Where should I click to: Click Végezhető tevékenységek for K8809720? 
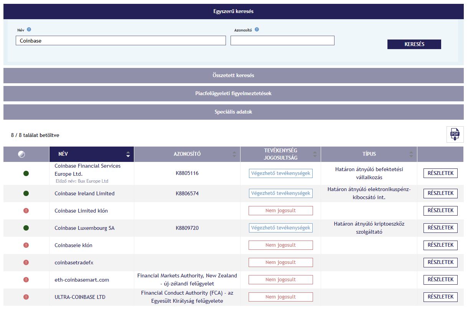click(x=281, y=228)
